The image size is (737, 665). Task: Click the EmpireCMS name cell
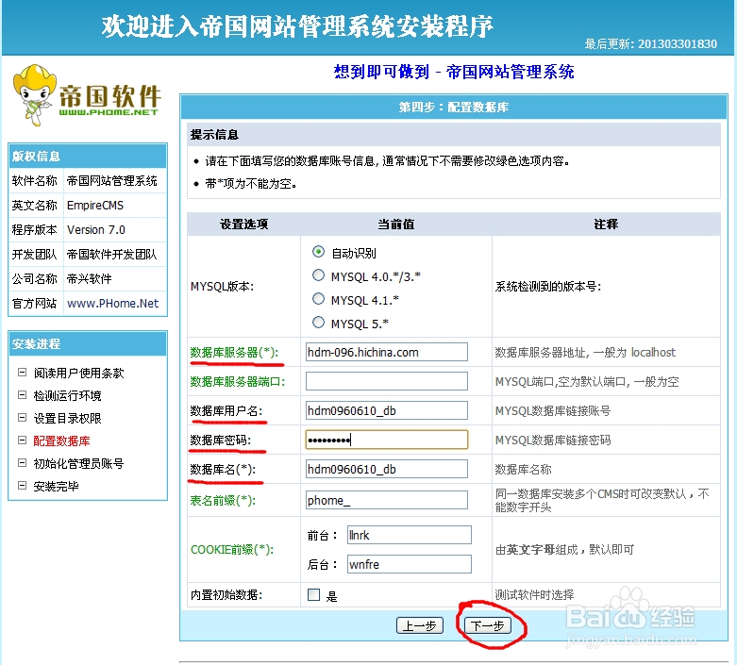coord(115,206)
